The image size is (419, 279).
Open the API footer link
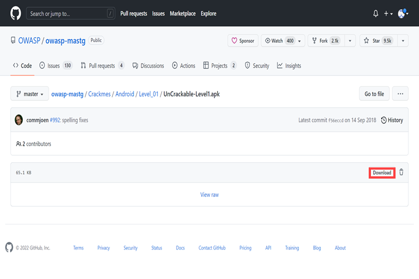(268, 248)
